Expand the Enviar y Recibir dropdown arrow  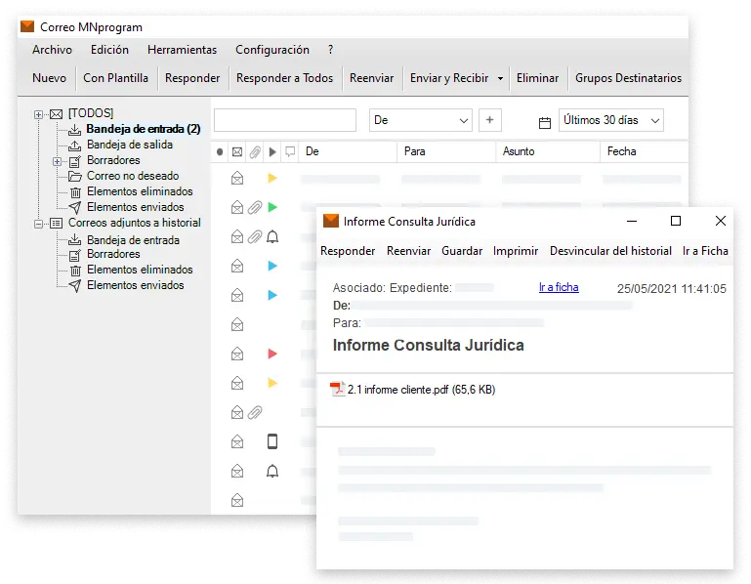500,78
